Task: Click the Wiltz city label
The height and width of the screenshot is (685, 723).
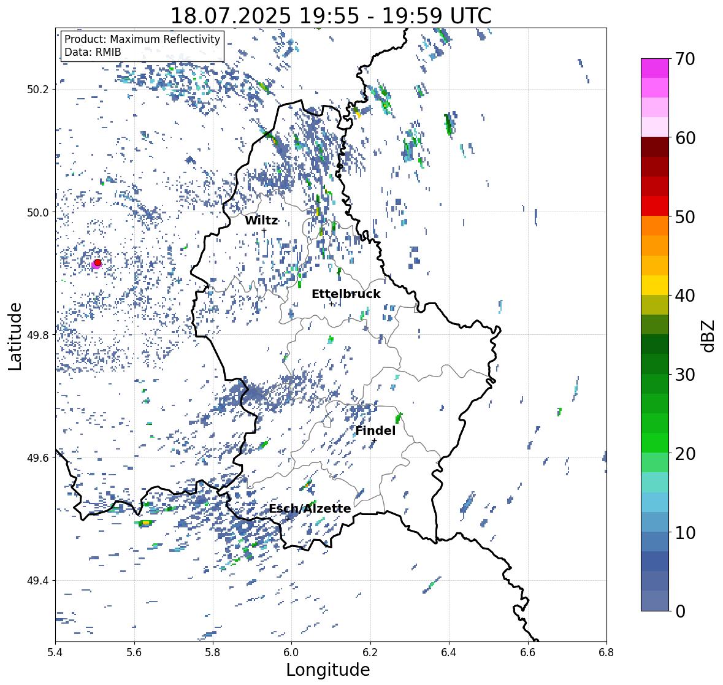Action: tap(261, 220)
